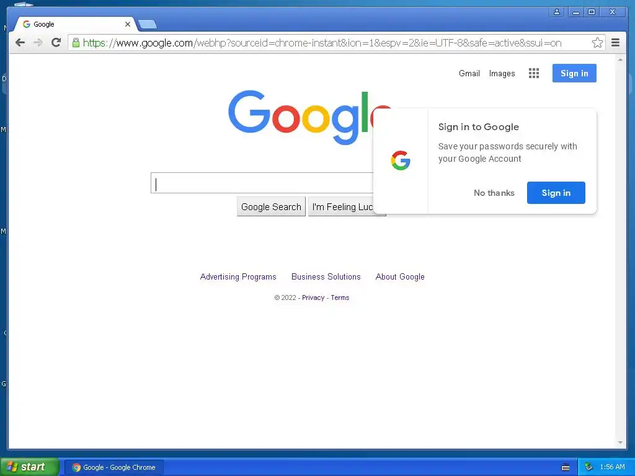
Task: Click the on-screen keyboard tray icon
Action: click(566, 467)
